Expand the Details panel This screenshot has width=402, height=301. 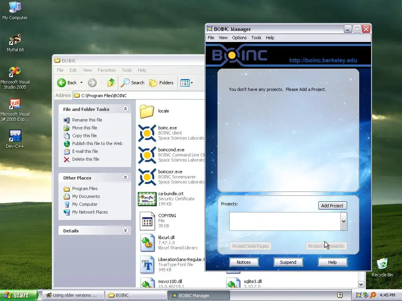tap(125, 230)
